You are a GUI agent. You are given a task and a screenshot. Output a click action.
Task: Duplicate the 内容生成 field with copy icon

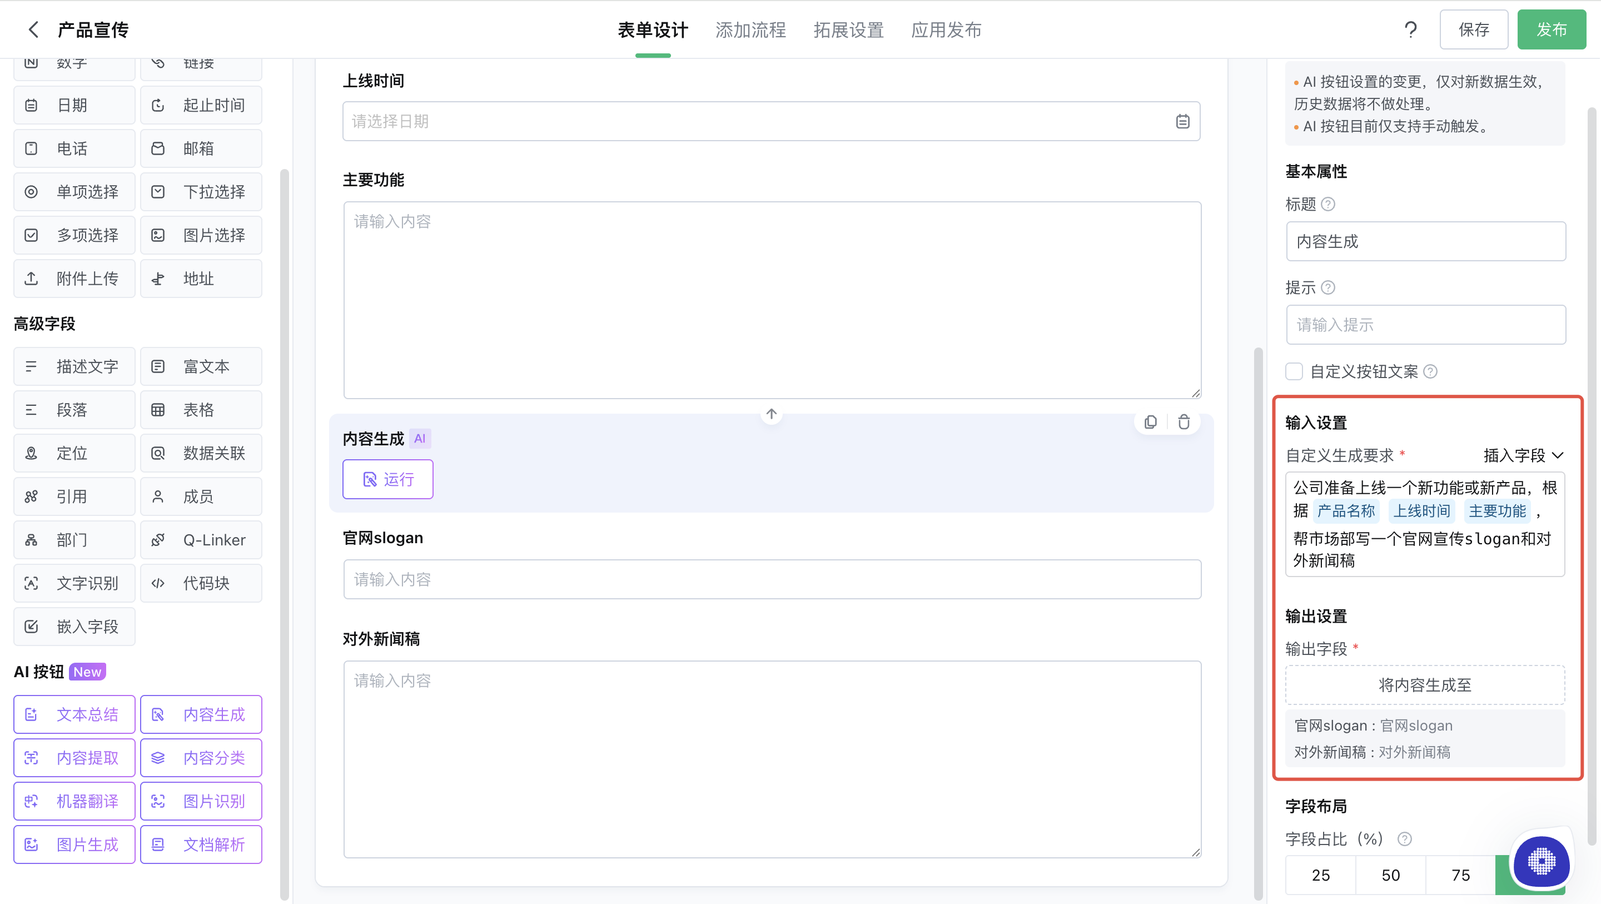pyautogui.click(x=1150, y=422)
